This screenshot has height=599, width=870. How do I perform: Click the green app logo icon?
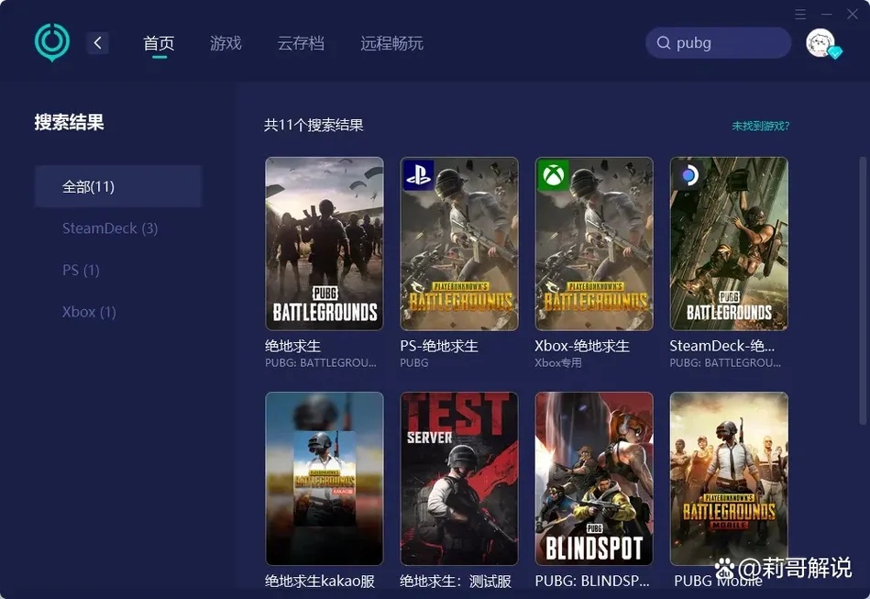tap(52, 42)
